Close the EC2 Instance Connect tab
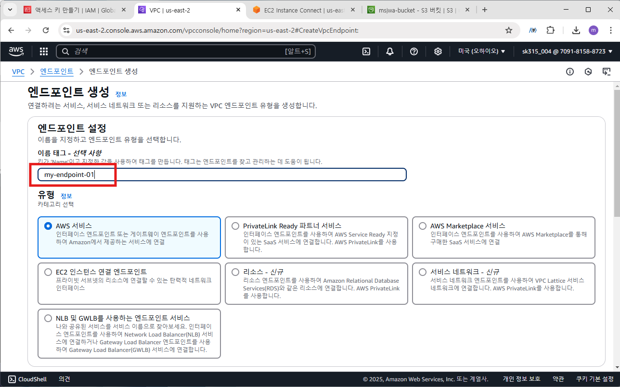 pos(353,10)
